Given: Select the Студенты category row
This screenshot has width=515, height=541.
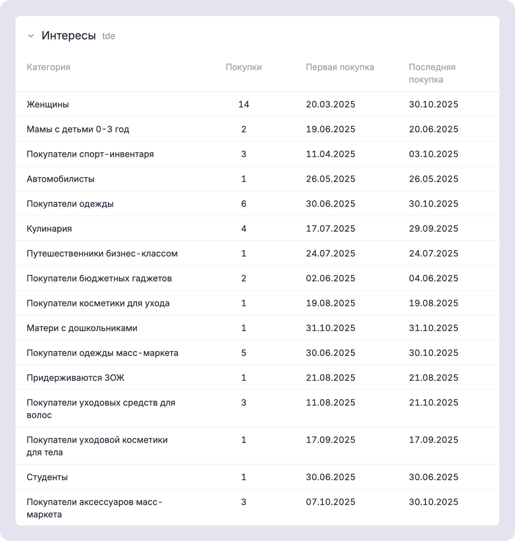Looking at the screenshot, I should click(x=47, y=478).
